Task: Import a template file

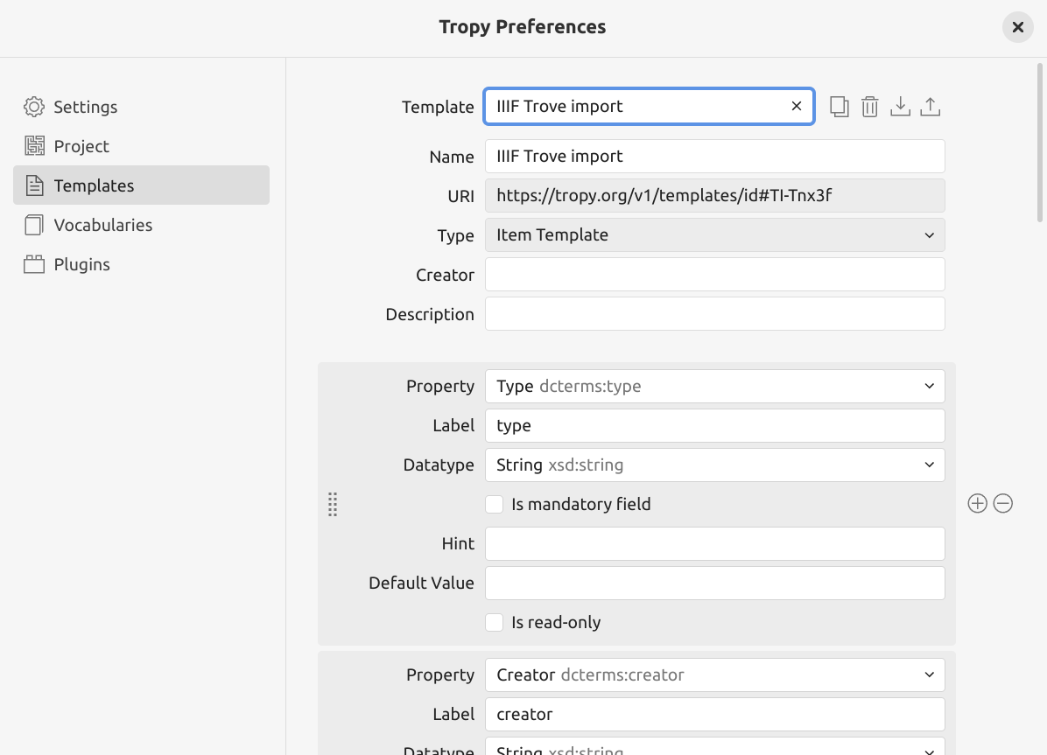Action: click(900, 107)
